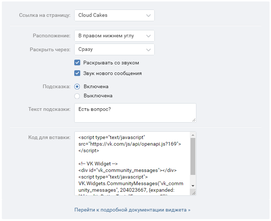
Task: Click the resize handle of hint text field
Action: pos(194,120)
